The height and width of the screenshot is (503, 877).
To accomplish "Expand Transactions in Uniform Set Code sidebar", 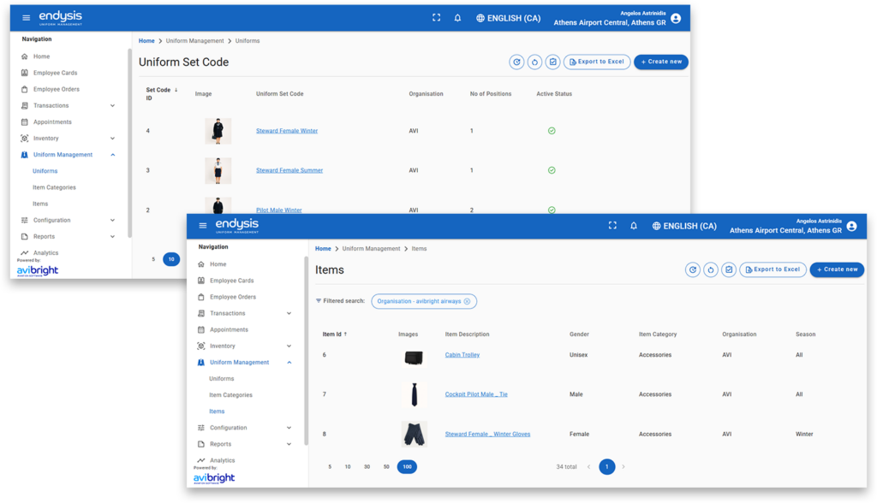I will (112, 105).
